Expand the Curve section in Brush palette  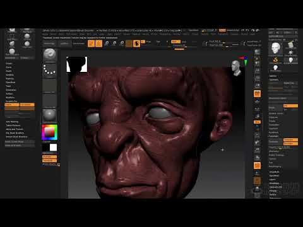[9, 67]
